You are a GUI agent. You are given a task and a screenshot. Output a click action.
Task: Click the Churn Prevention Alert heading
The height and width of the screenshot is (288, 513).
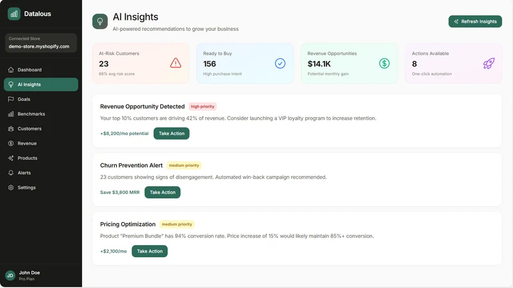coord(131,165)
